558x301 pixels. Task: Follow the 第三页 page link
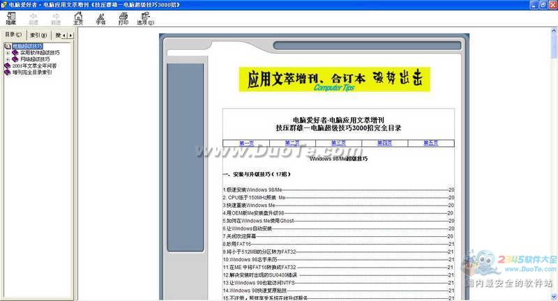(x=338, y=143)
